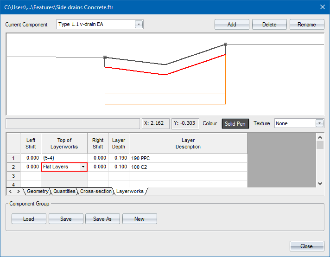Create a New component group

tap(140, 219)
